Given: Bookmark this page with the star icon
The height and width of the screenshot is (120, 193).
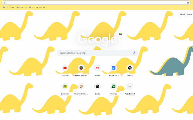Looking at the screenshot, I should click(x=188, y=3).
